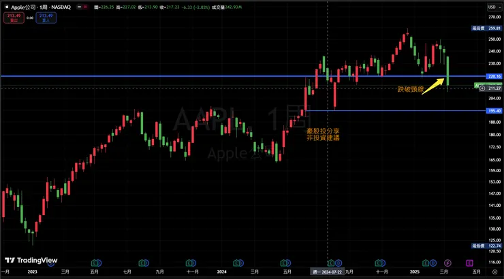Click the Apple logo beside the symbol name
504x279 pixels.
point(6,7)
